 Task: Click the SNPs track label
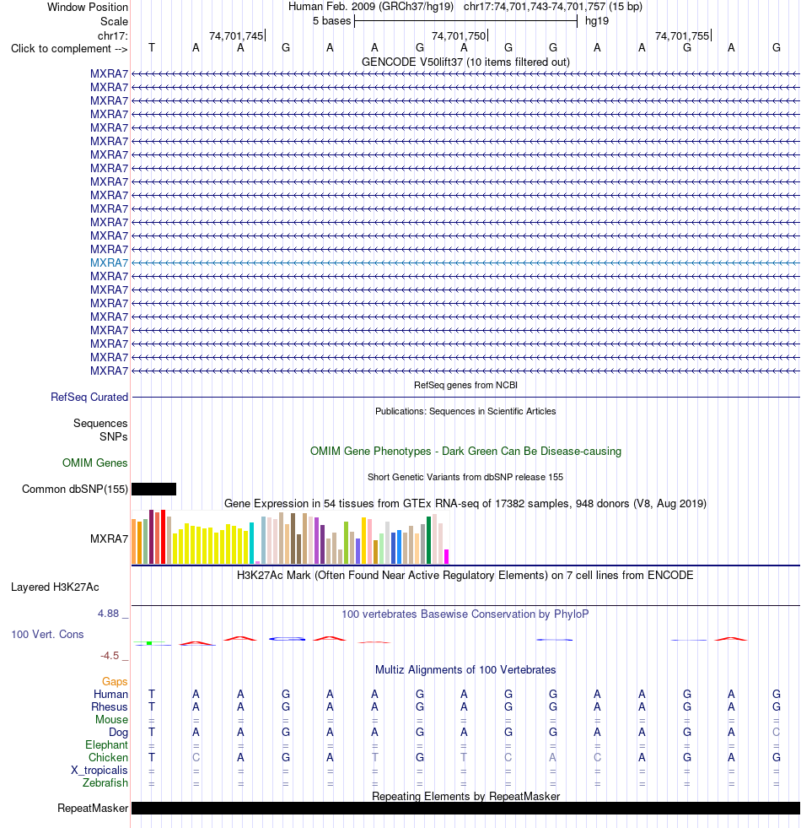click(114, 436)
